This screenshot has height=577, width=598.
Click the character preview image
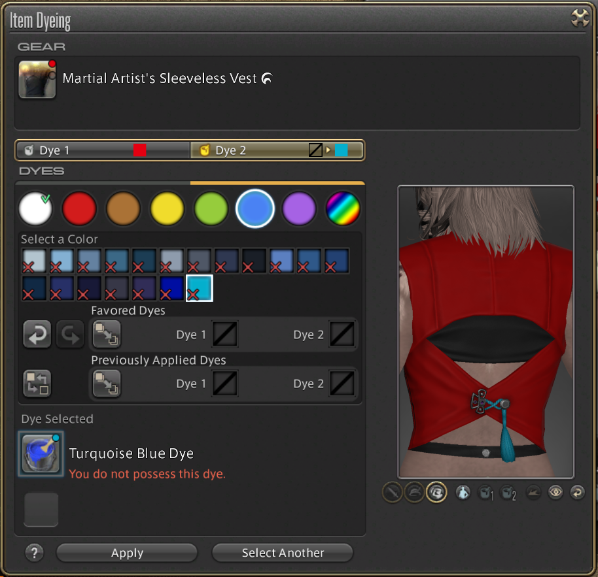pyautogui.click(x=486, y=331)
